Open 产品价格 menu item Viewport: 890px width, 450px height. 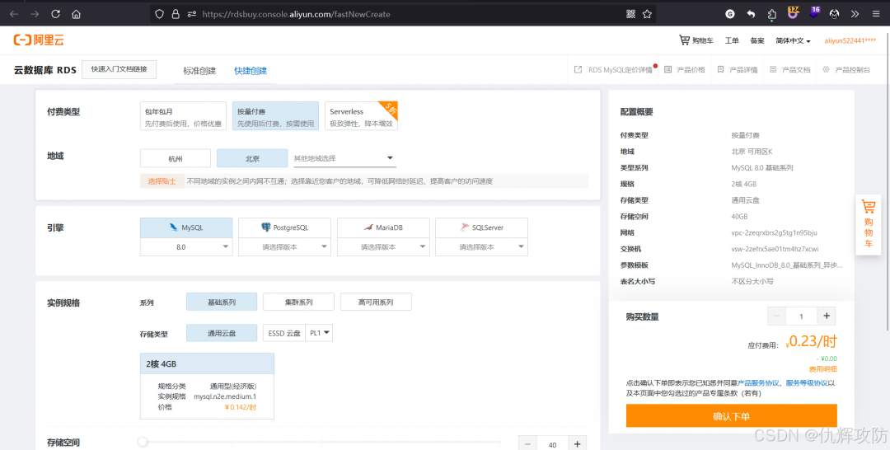[x=685, y=70]
